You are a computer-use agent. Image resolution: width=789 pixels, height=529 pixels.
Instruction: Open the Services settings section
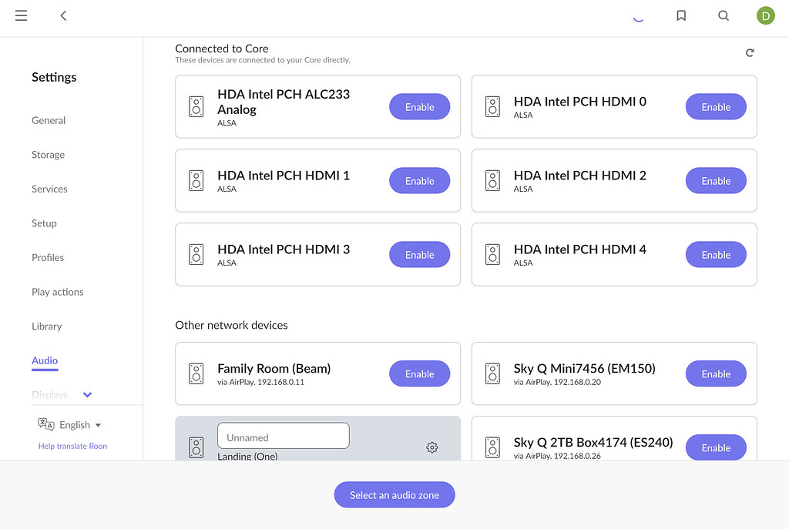49,189
